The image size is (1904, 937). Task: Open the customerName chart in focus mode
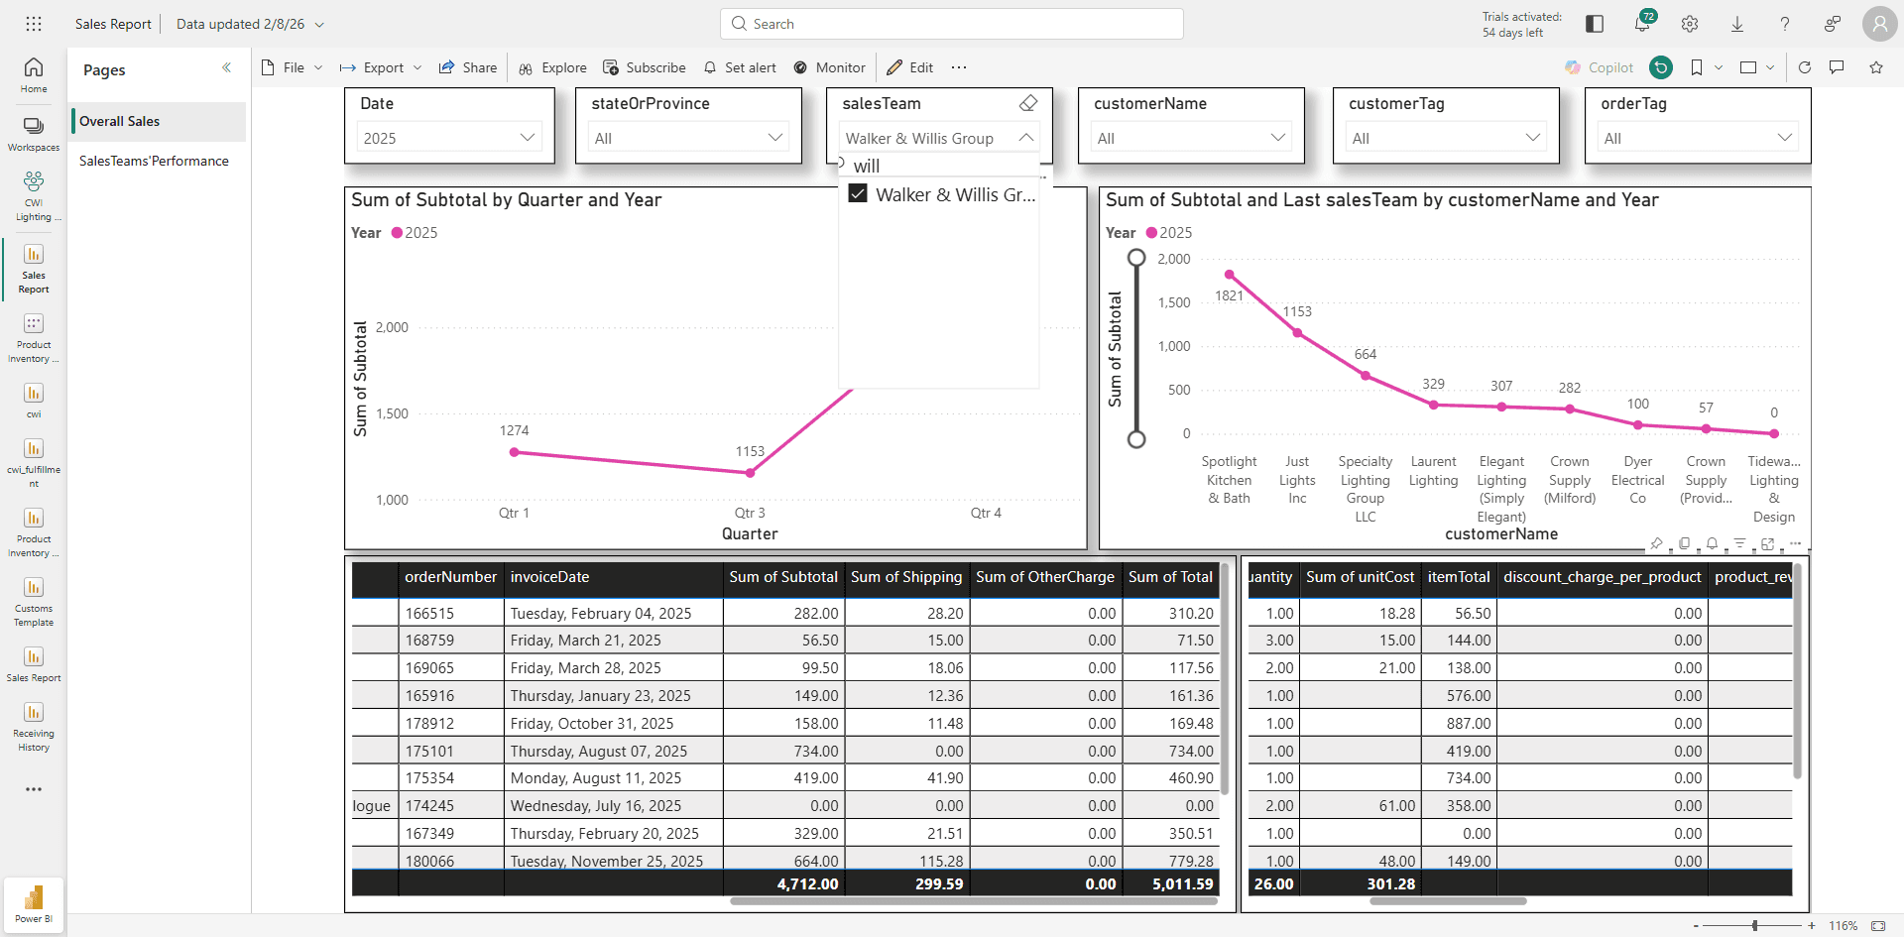click(1767, 543)
